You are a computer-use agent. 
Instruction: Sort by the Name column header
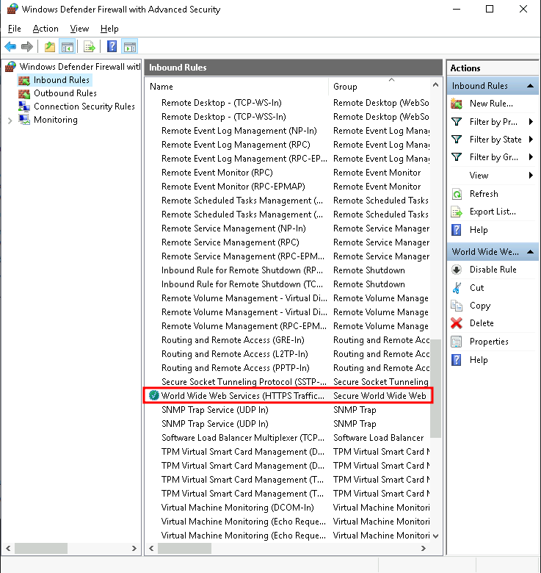tap(237, 87)
